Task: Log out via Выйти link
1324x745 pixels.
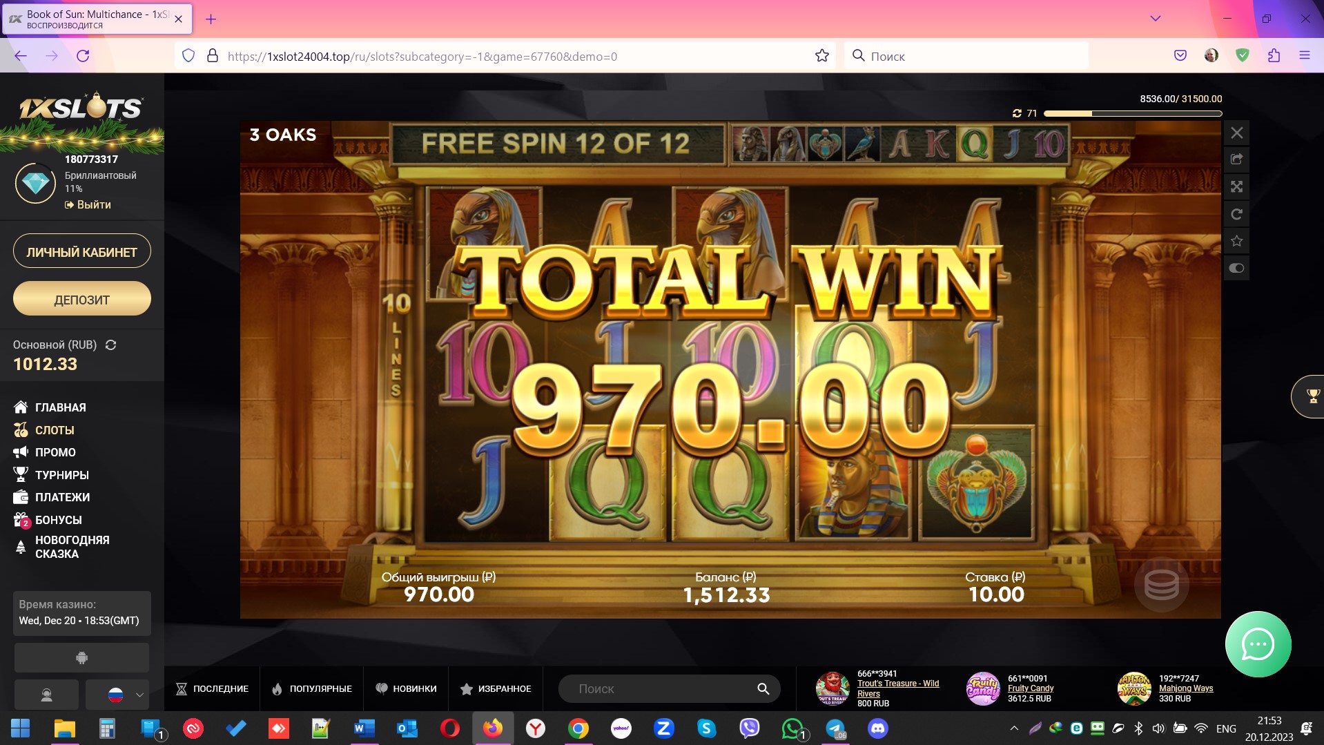Action: [x=88, y=204]
